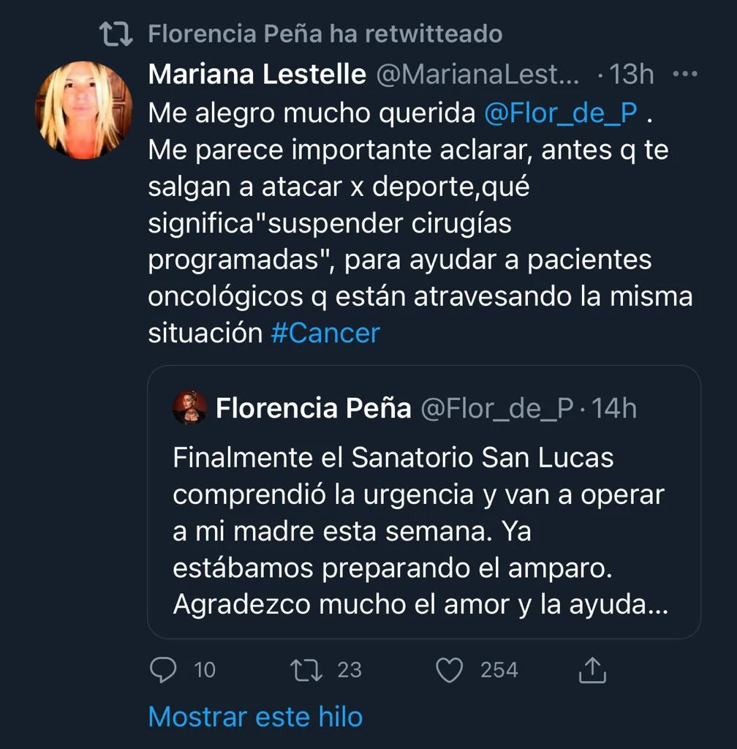
Task: Open Mariana Lestelle's profile photo
Action: click(x=83, y=110)
